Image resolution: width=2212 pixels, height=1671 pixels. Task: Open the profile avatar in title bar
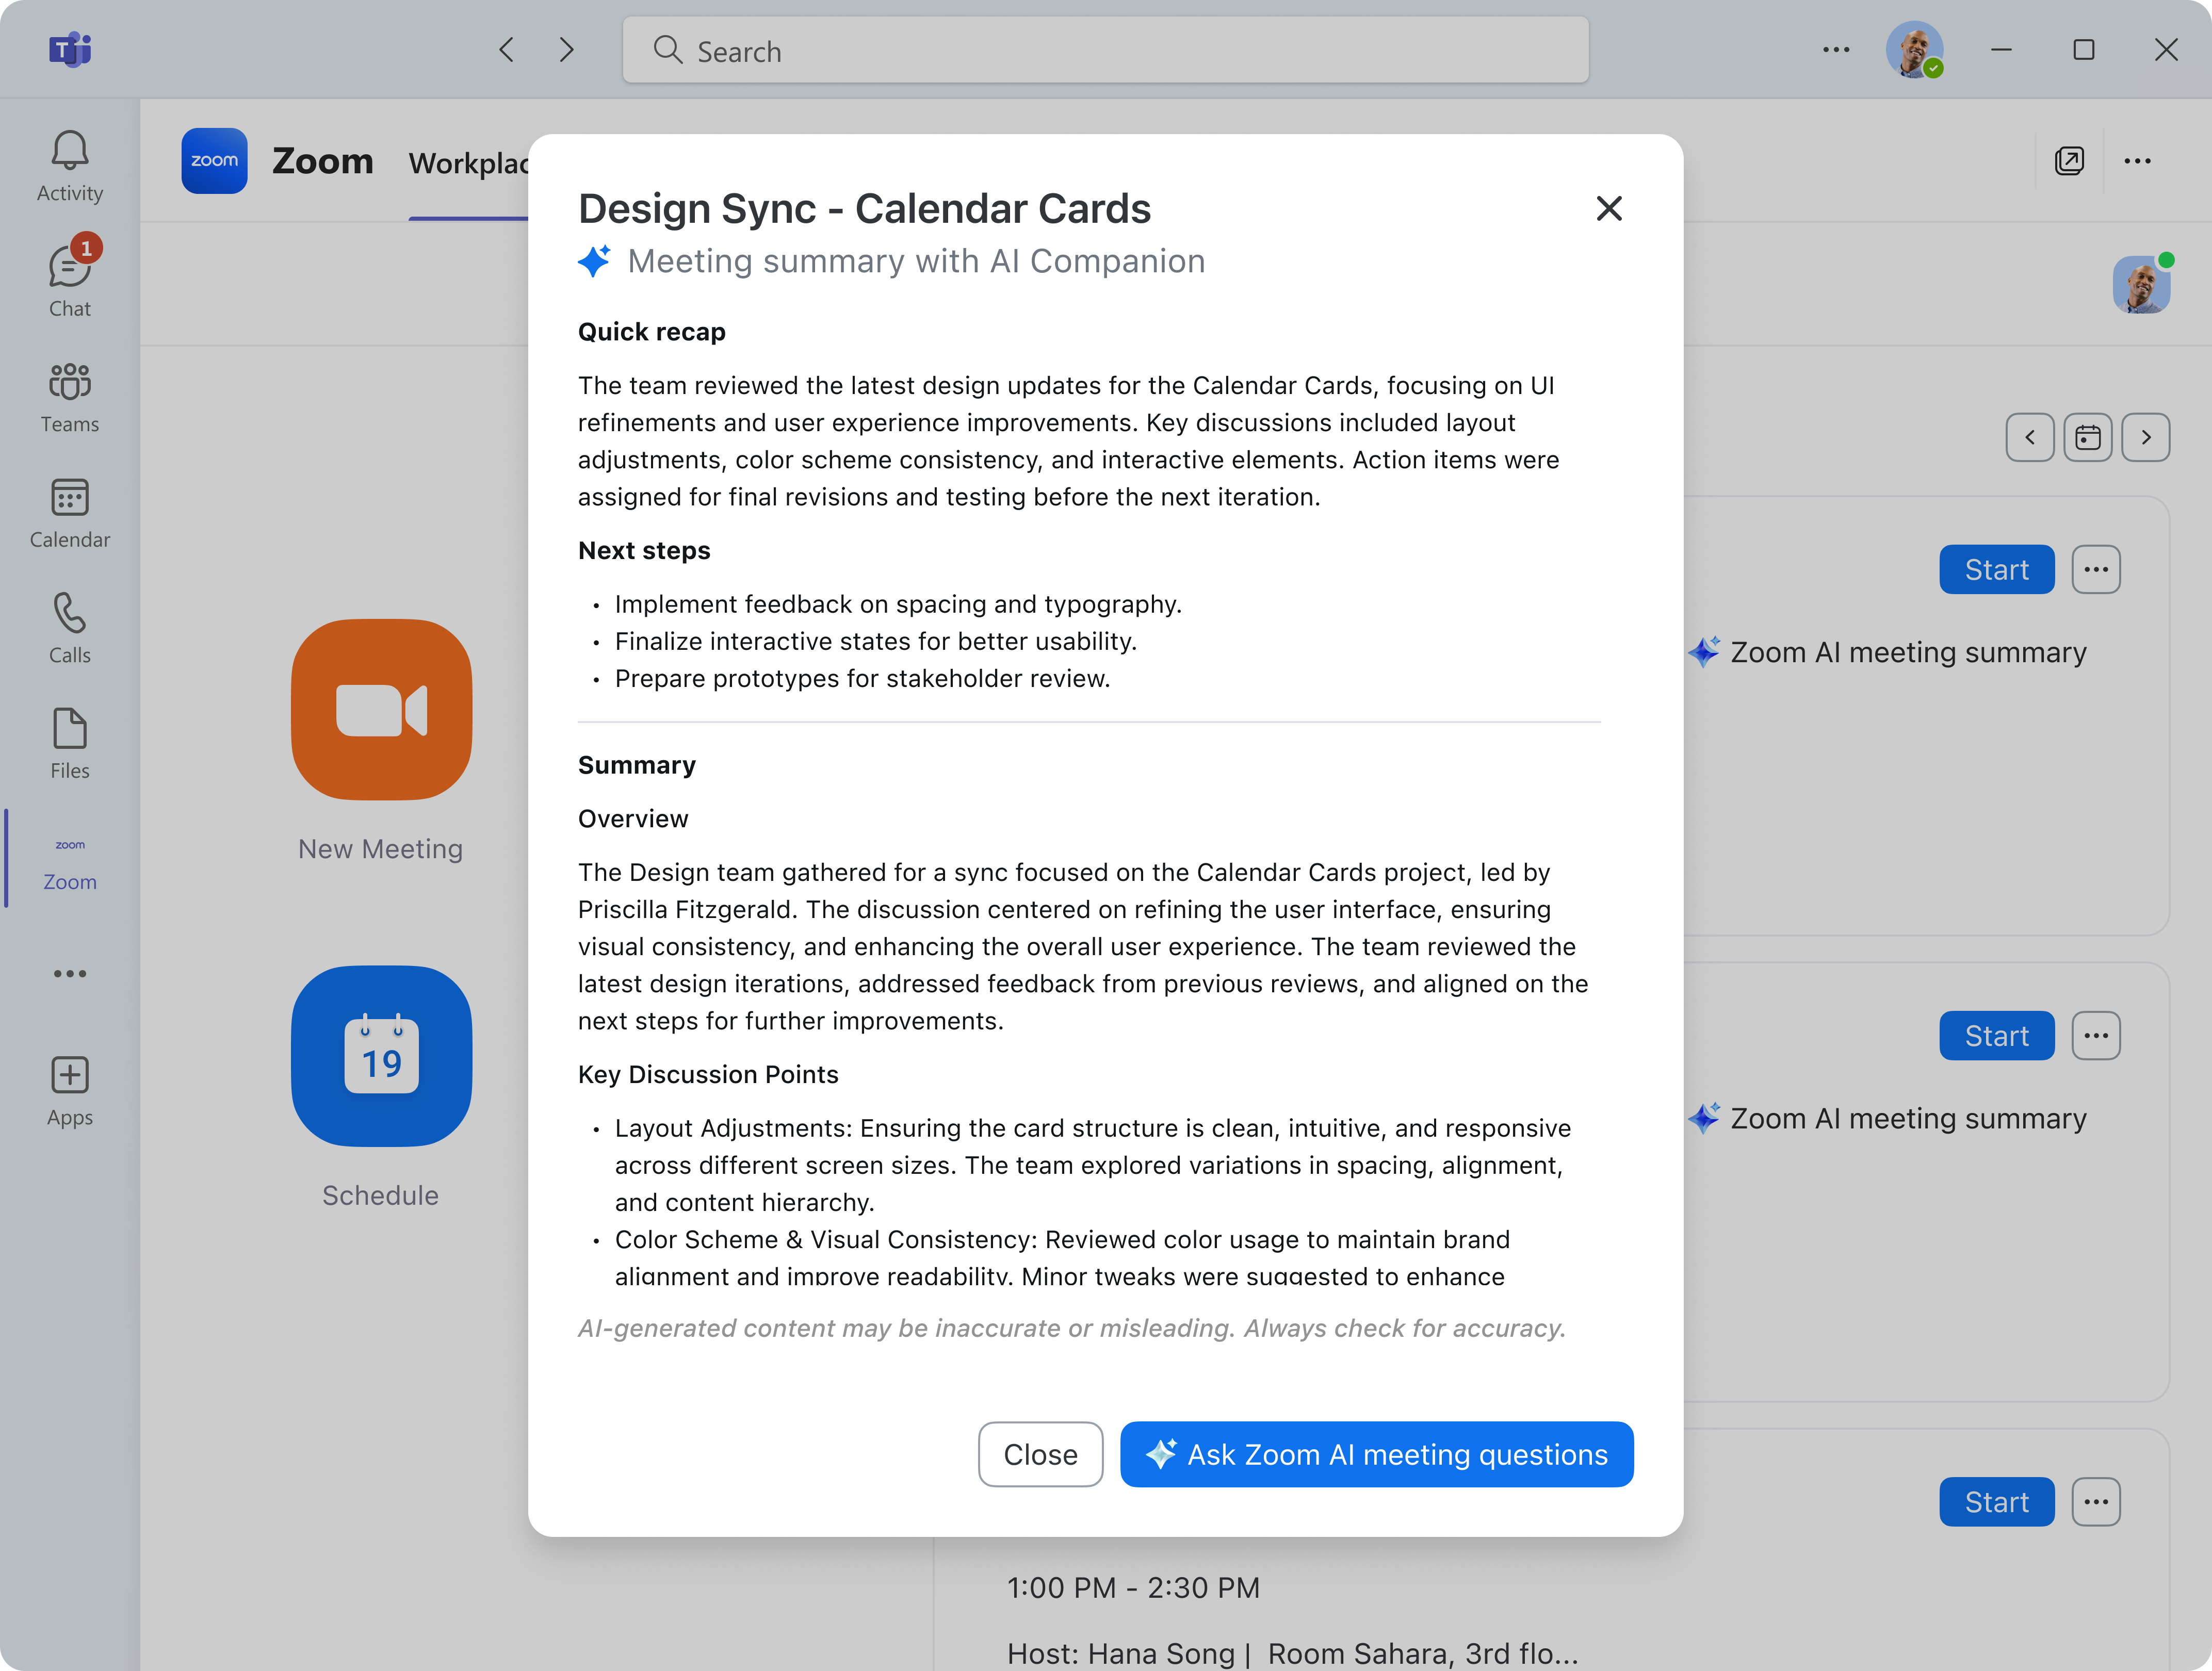[x=1914, y=49]
